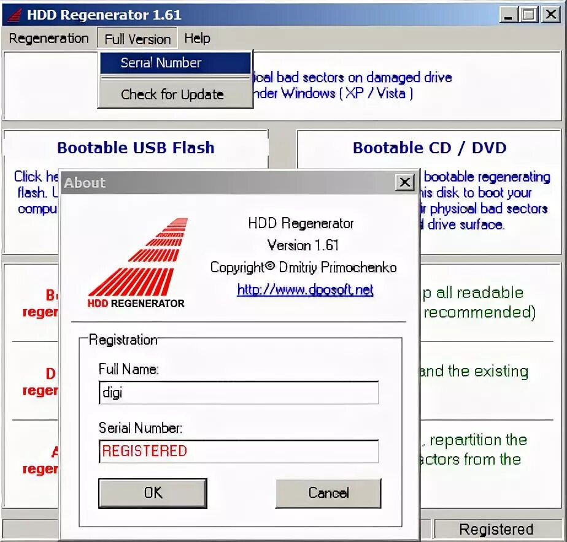Click 'bootable regenerating' text in CD/DVD panel
This screenshot has height=542, width=567.
tap(487, 177)
